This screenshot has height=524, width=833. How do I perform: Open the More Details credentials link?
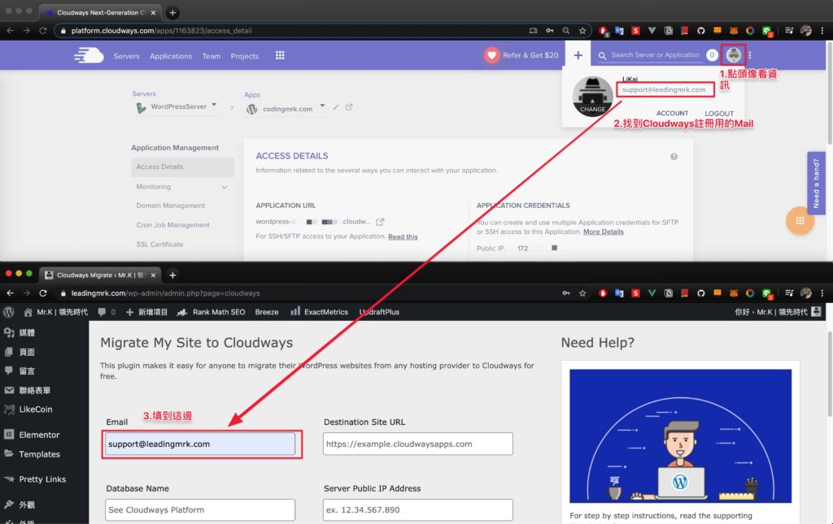point(603,232)
